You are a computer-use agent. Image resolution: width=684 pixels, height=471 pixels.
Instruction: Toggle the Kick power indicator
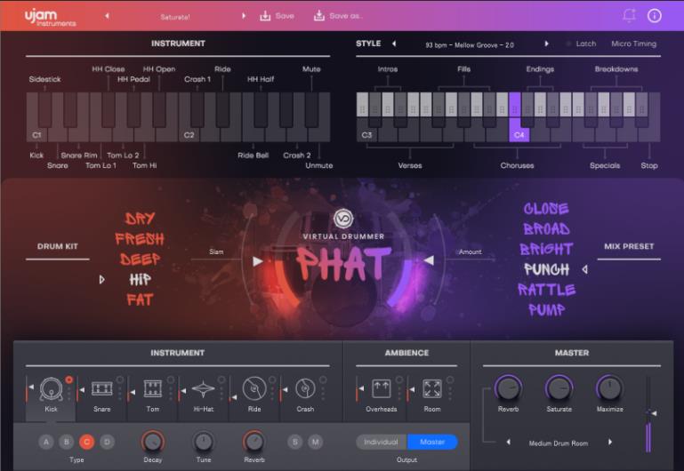[x=68, y=380]
